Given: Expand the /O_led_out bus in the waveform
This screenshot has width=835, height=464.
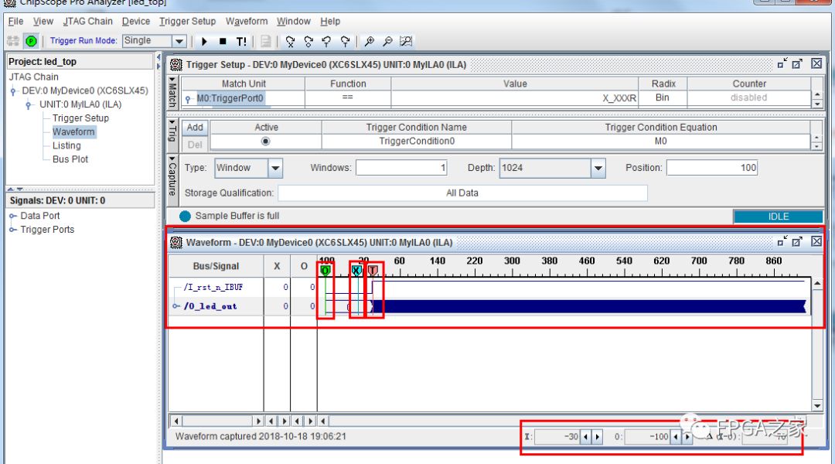Looking at the screenshot, I should coord(176,306).
